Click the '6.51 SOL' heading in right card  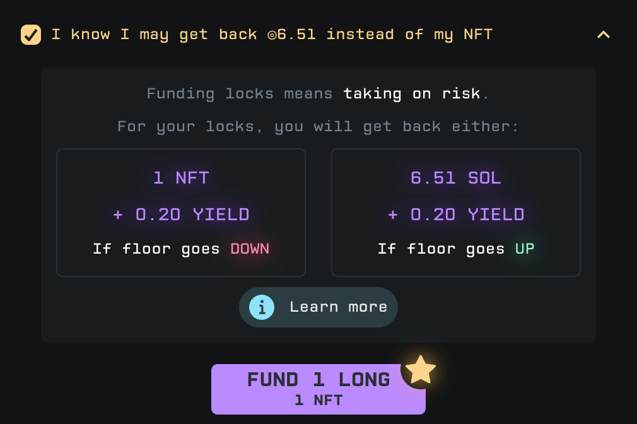coord(456,178)
